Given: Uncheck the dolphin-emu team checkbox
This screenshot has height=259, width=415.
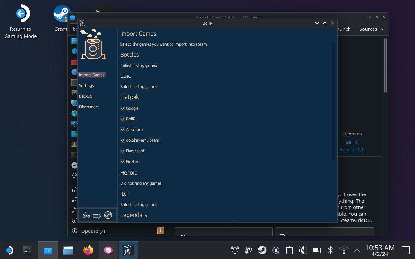Looking at the screenshot, I should point(123,140).
